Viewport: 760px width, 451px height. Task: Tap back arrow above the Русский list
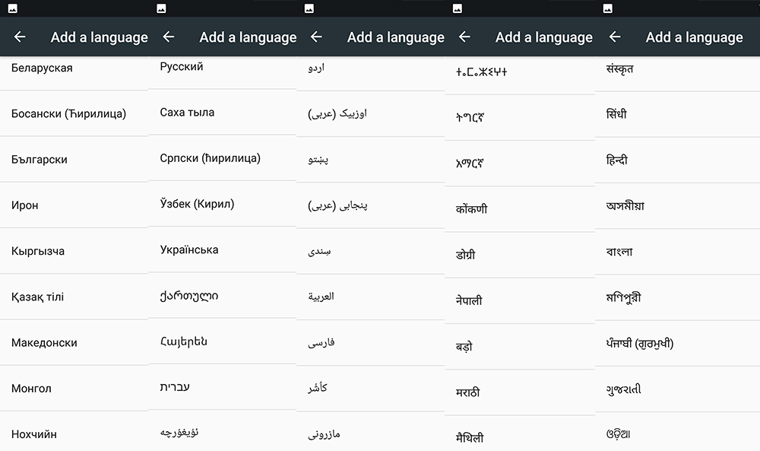169,37
